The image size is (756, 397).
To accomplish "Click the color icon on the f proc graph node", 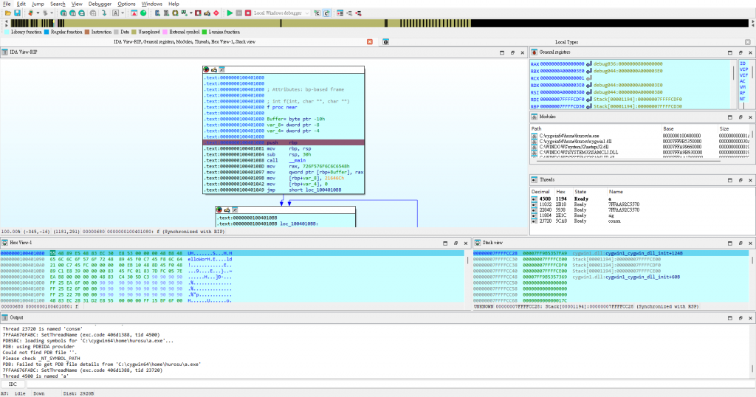I will (x=206, y=70).
